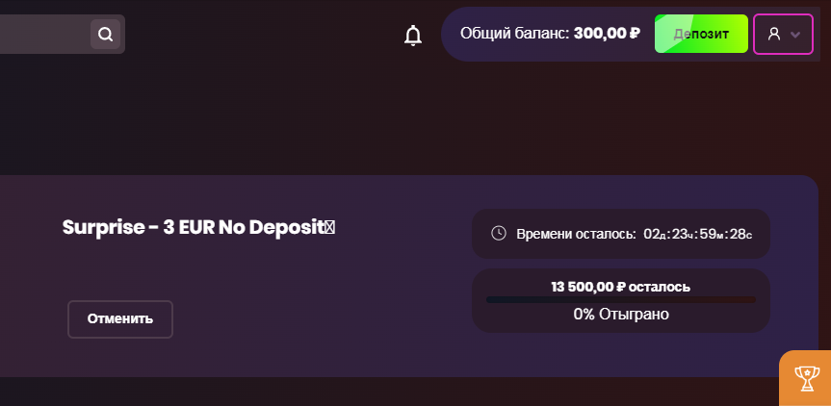Click the Времени осталось label
Viewport: 831px width, 406px height.
coord(576,234)
